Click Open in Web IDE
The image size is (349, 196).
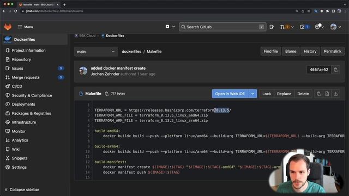point(230,94)
